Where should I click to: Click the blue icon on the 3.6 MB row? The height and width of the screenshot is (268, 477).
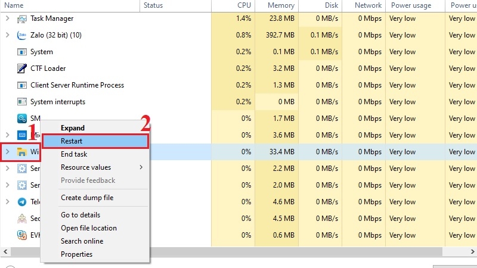[22, 135]
